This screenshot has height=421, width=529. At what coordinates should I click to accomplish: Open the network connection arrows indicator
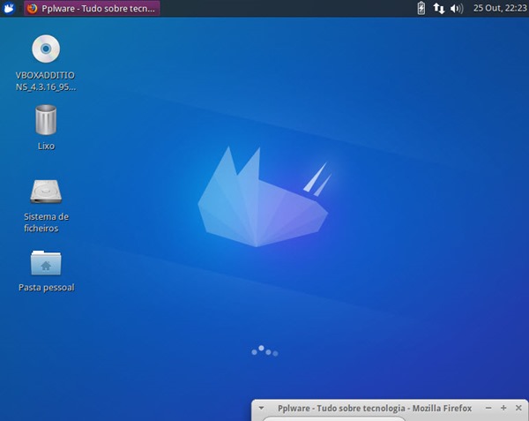tap(438, 8)
